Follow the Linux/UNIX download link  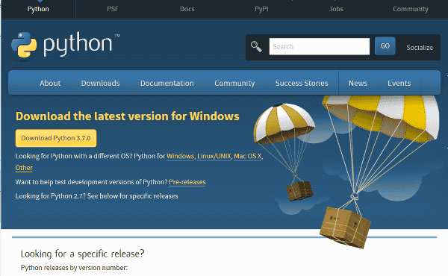pos(214,156)
